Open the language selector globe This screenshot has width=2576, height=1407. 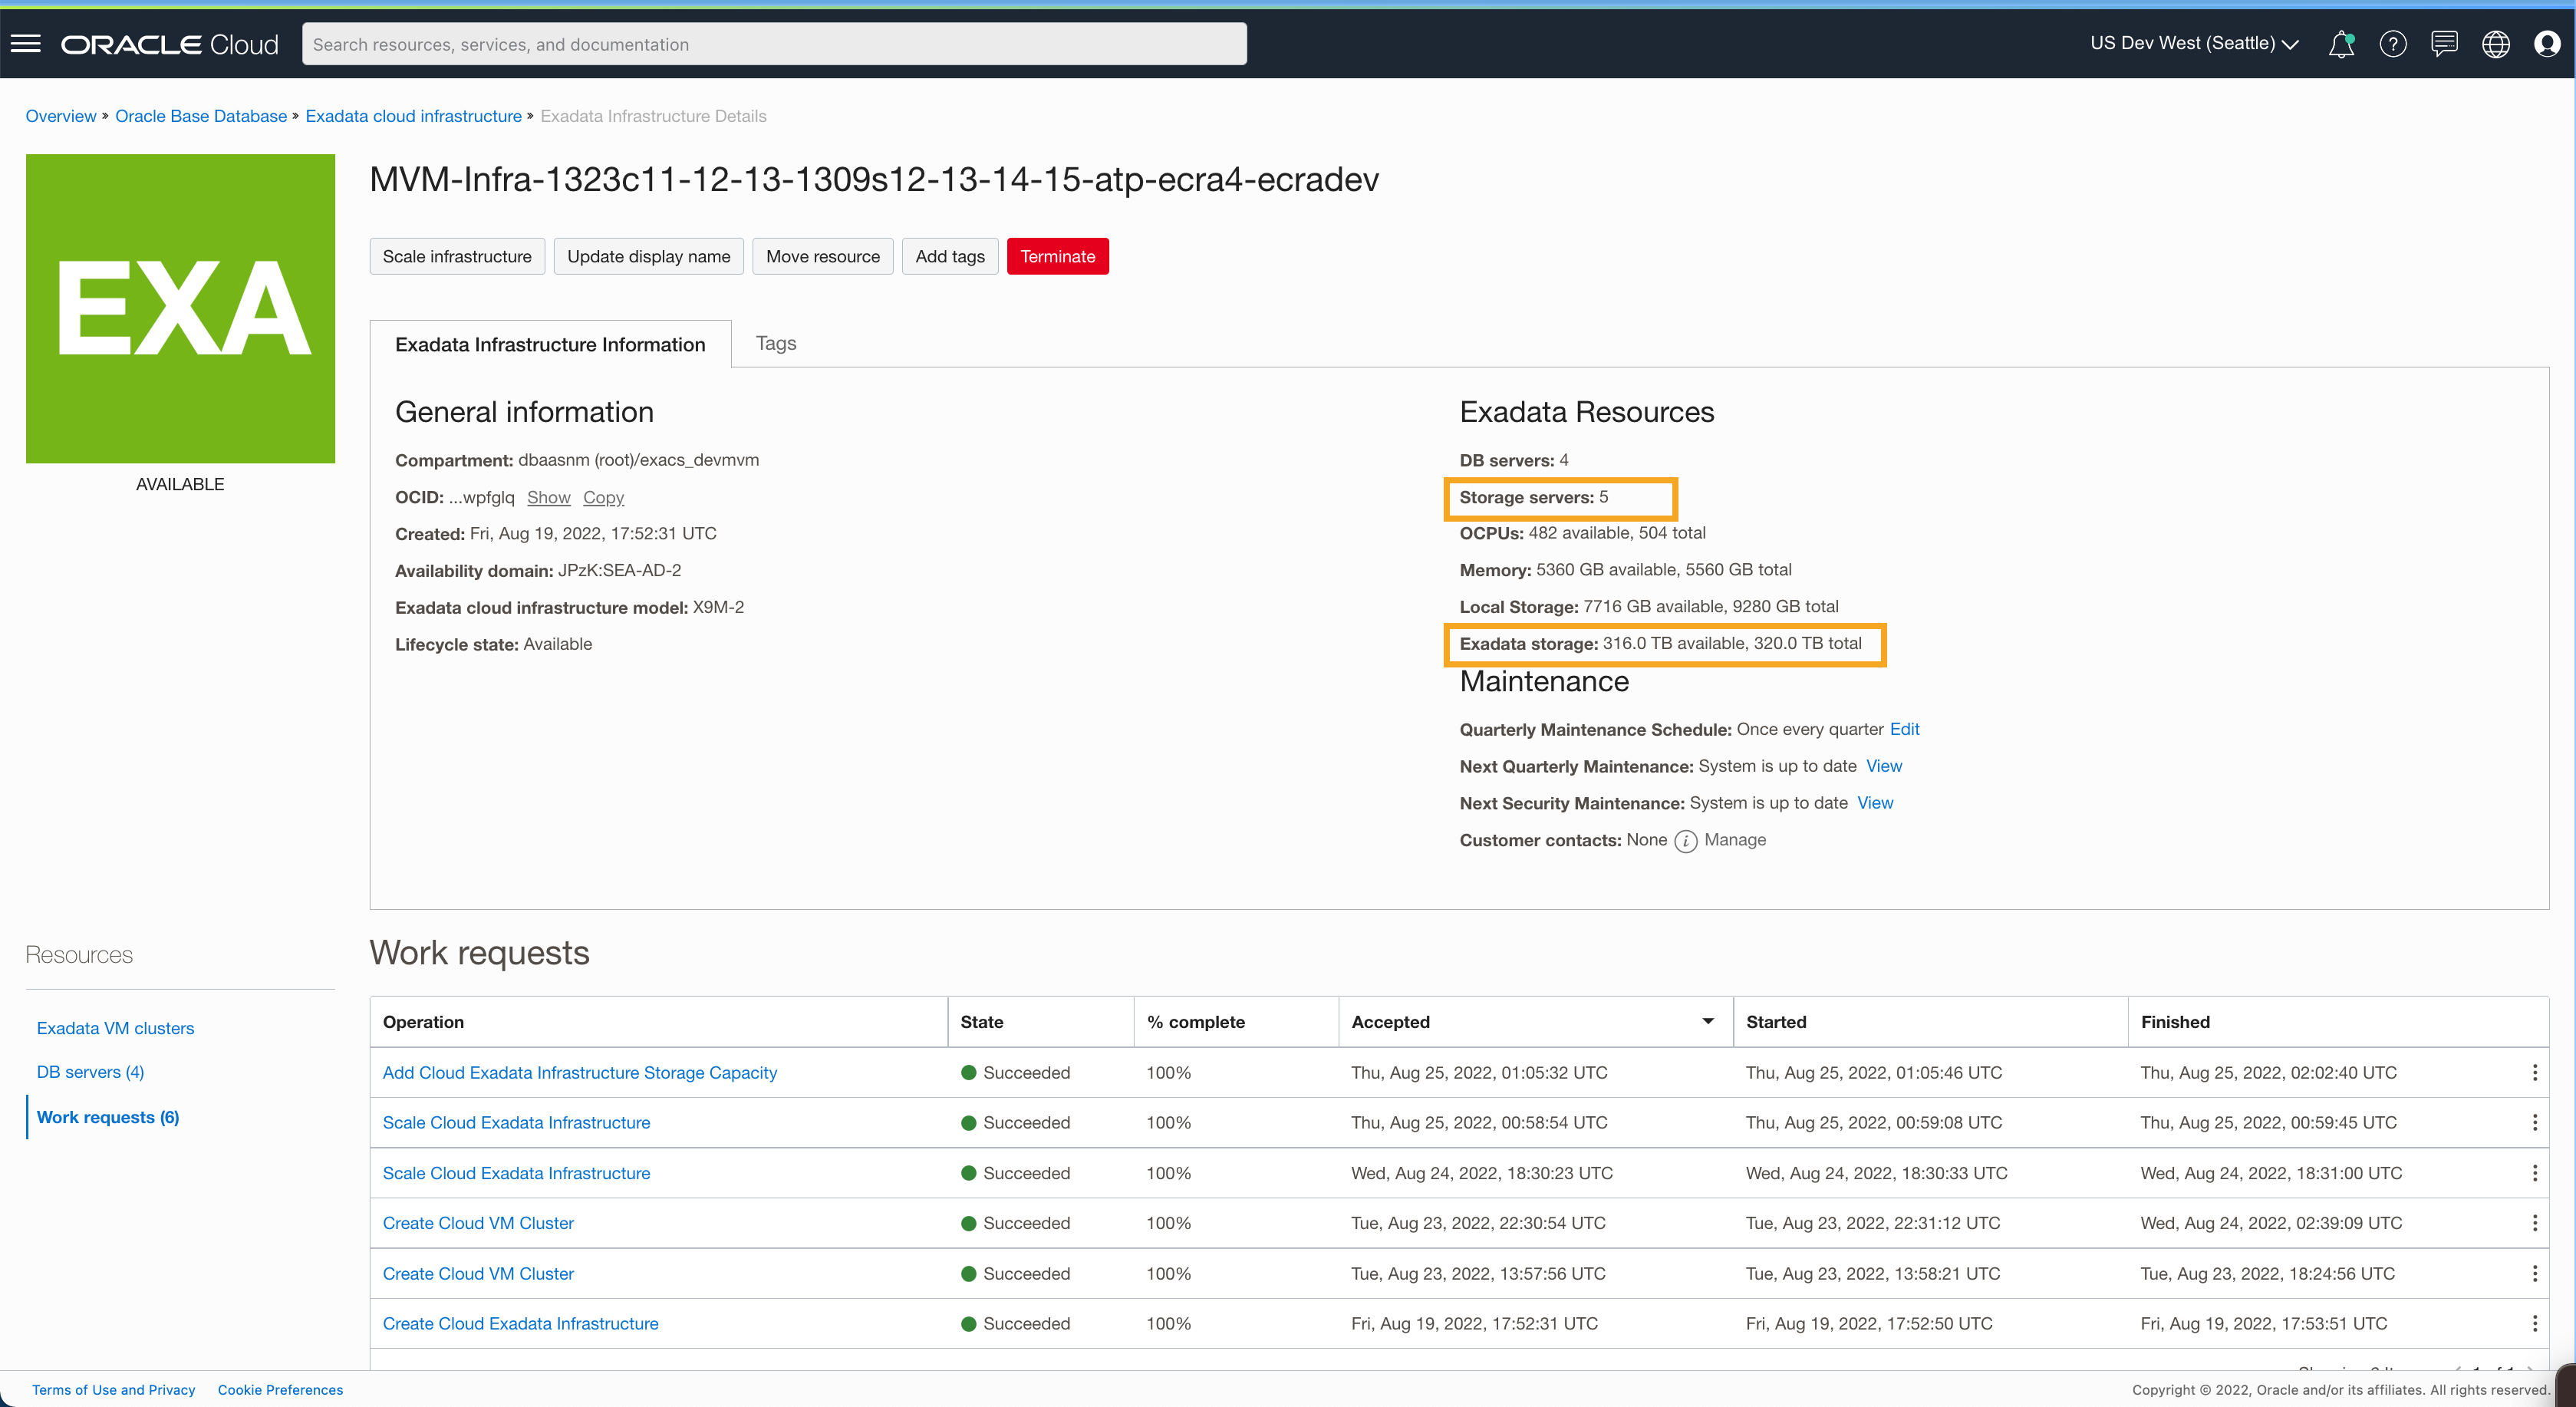coord(2496,44)
